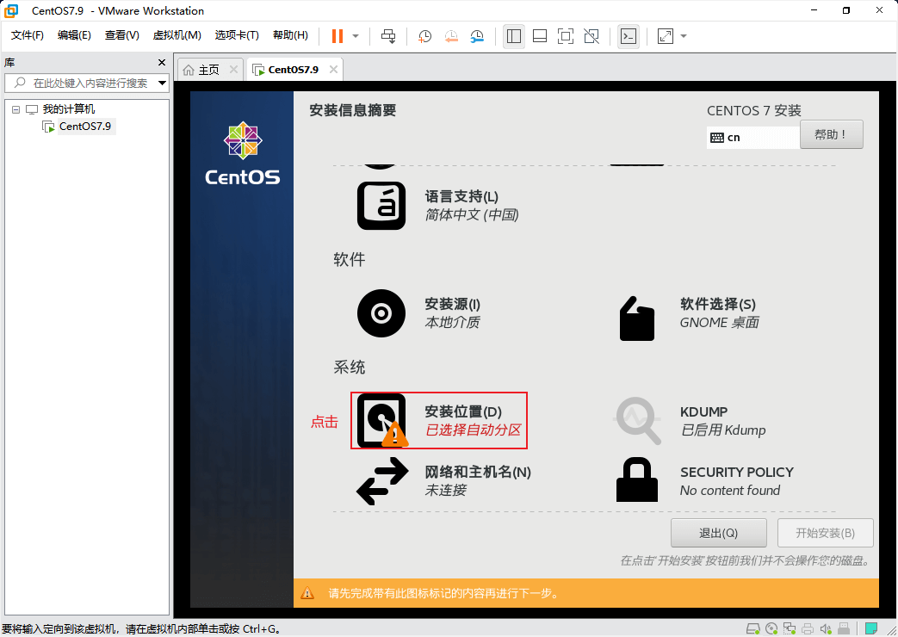Toggle the console view icon

coord(629,36)
